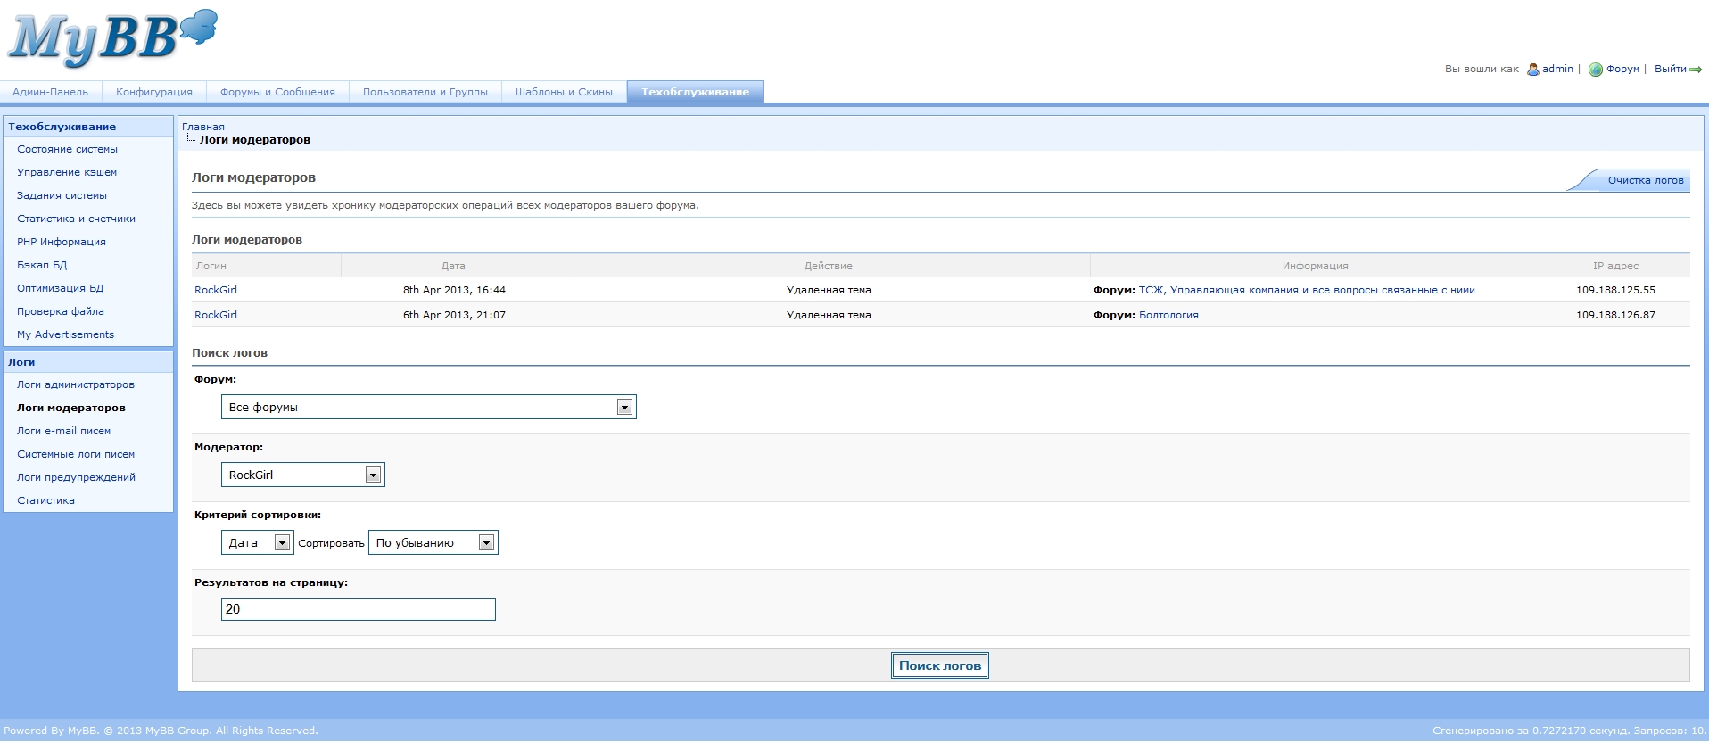Image resolution: width=1709 pixels, height=743 pixels.
Task: Expand the По убыванию sort order dropdown
Action: pyautogui.click(x=433, y=542)
